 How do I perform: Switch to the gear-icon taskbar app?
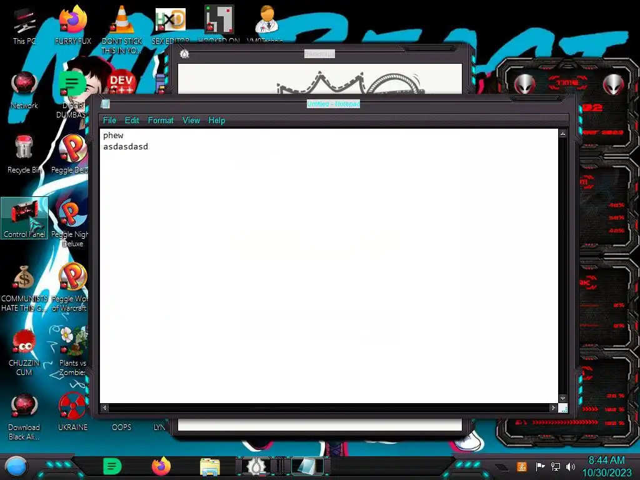click(x=256, y=466)
